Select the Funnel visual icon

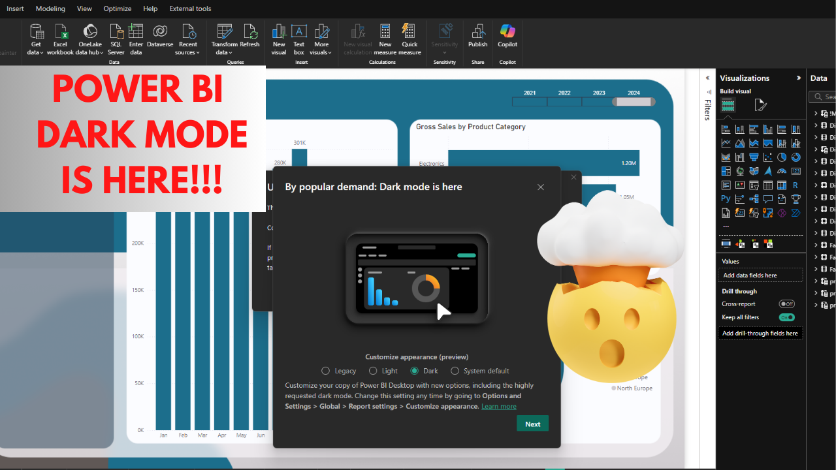(754, 157)
